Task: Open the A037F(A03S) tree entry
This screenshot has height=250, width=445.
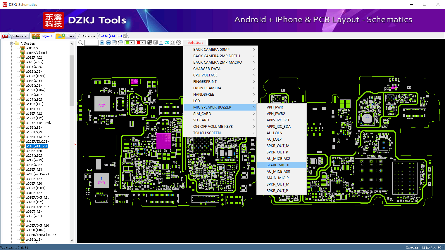Action: click(x=36, y=76)
